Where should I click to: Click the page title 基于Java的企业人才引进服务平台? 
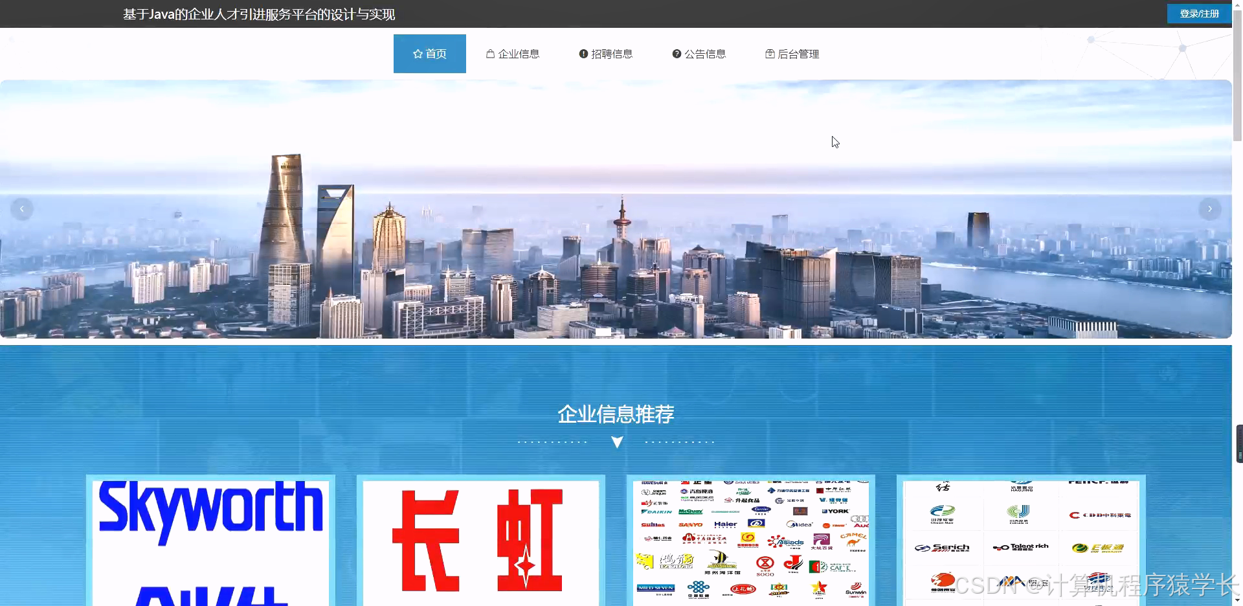tap(258, 14)
